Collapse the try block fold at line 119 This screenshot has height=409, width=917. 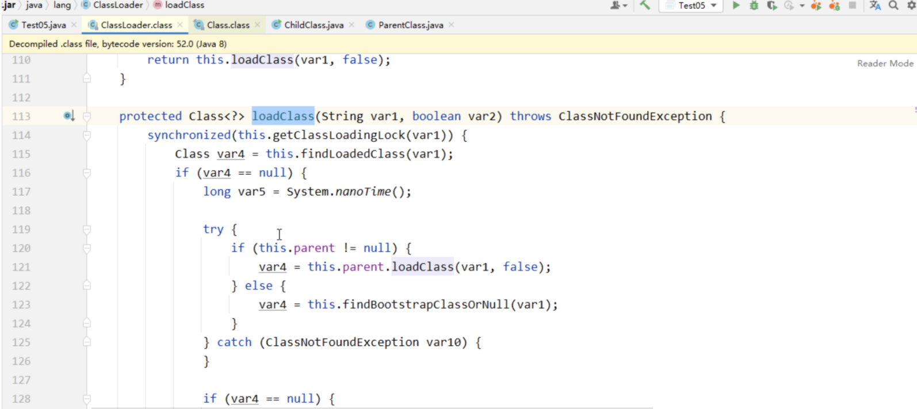coord(87,229)
